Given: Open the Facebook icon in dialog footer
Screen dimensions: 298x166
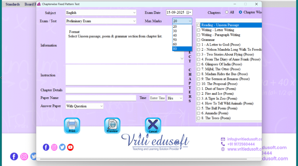Looking at the screenshot, I should coord(46,147).
